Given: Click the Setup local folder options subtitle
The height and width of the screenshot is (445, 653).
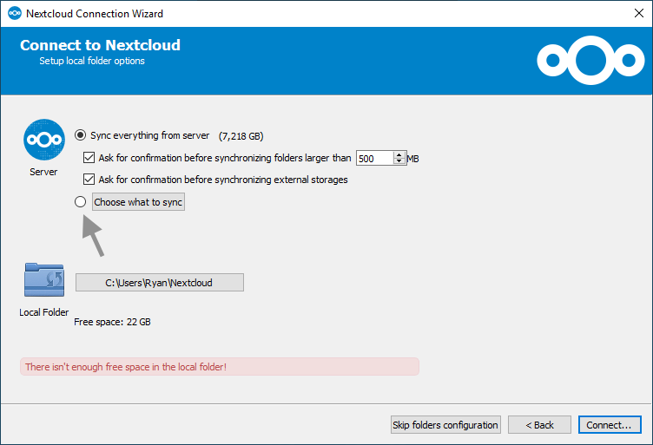Looking at the screenshot, I should [92, 61].
